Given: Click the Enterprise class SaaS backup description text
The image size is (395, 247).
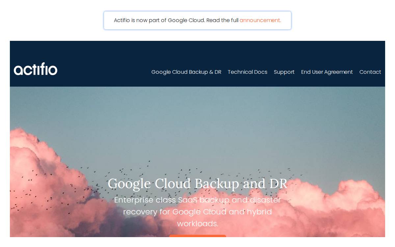Looking at the screenshot, I should 197,212.
